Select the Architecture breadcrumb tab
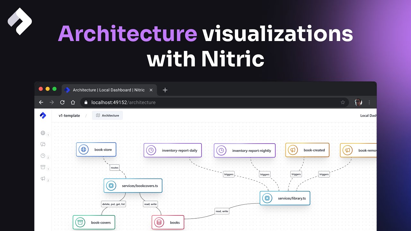 pyautogui.click(x=108, y=116)
